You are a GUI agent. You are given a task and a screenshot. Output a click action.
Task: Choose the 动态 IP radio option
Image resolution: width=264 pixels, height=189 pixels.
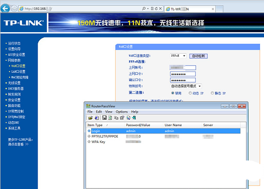point(191,93)
